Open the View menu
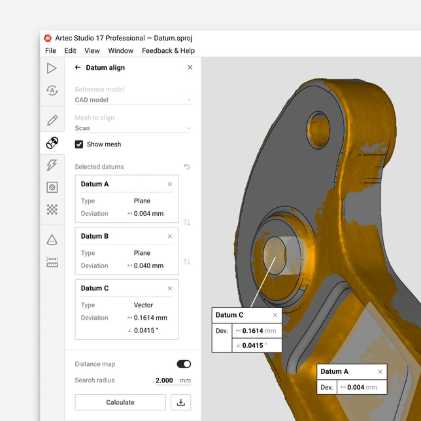Image resolution: width=421 pixels, height=421 pixels. point(92,51)
